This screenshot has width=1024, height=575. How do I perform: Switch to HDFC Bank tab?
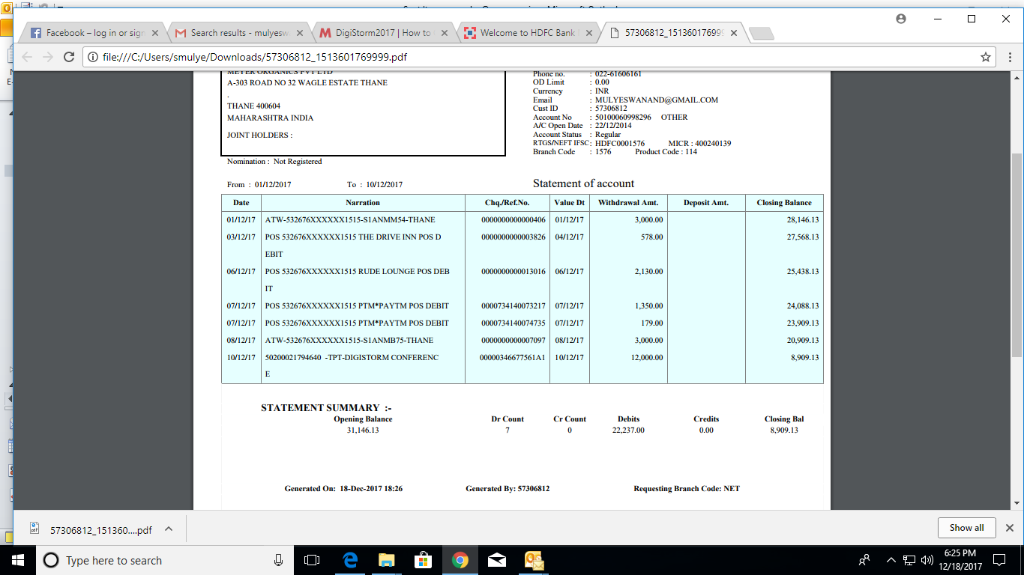point(525,33)
